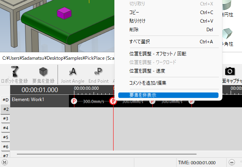The width and height of the screenshot is (242, 167).
Task: Click the fourth P keyframe marker
Action: point(191,101)
